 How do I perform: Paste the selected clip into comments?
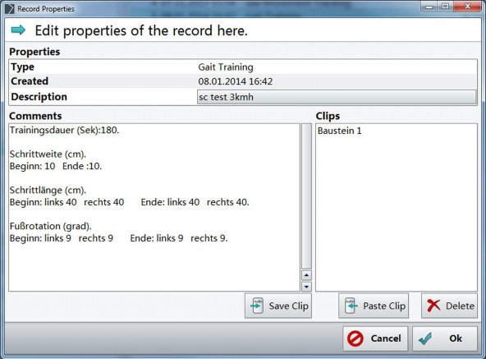click(374, 306)
